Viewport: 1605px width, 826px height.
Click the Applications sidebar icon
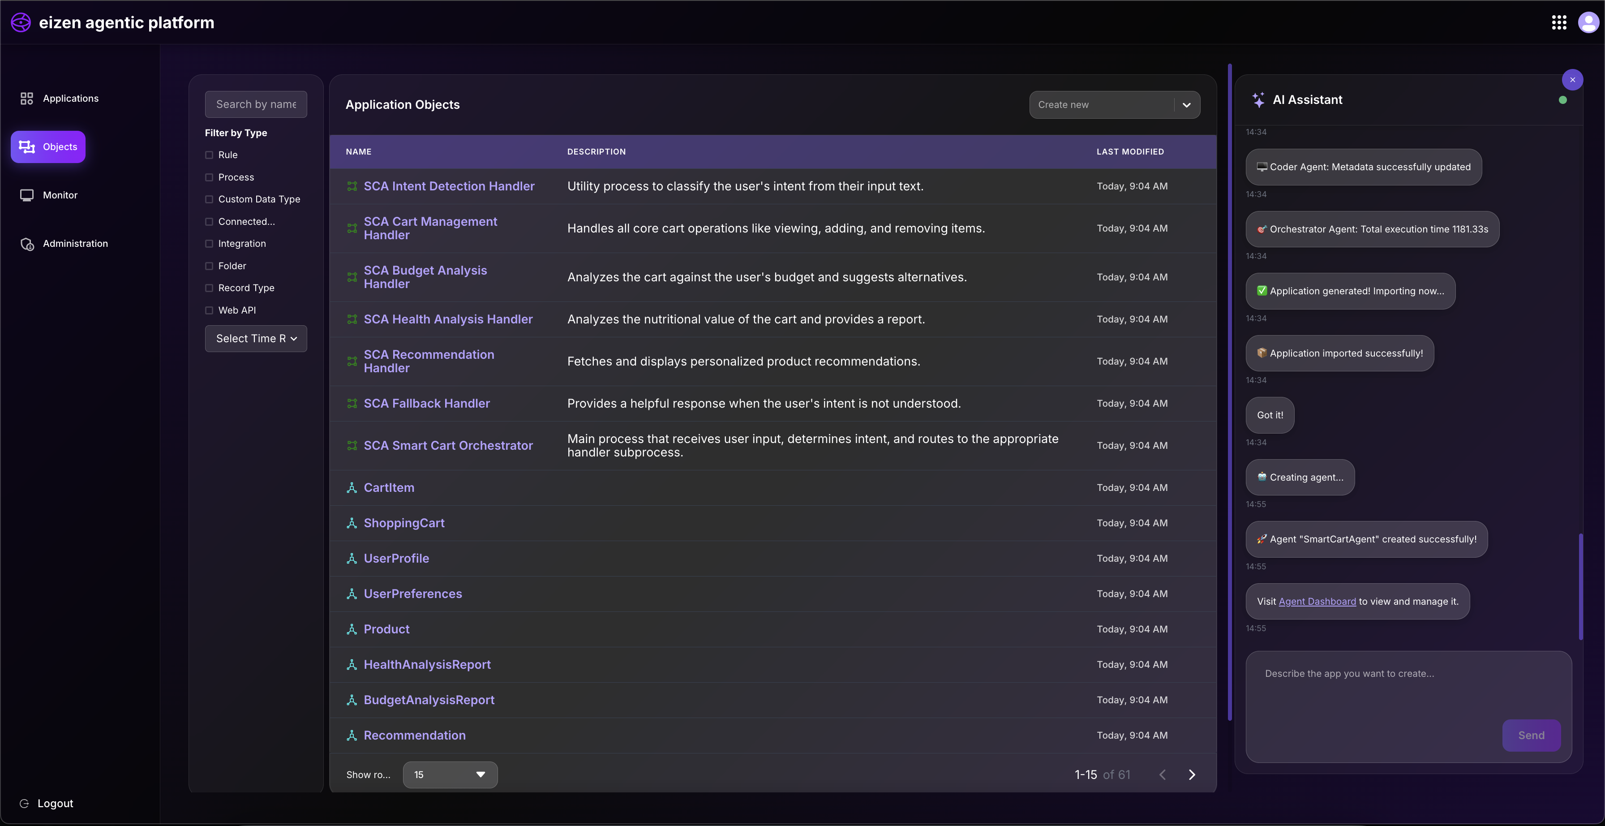(26, 99)
